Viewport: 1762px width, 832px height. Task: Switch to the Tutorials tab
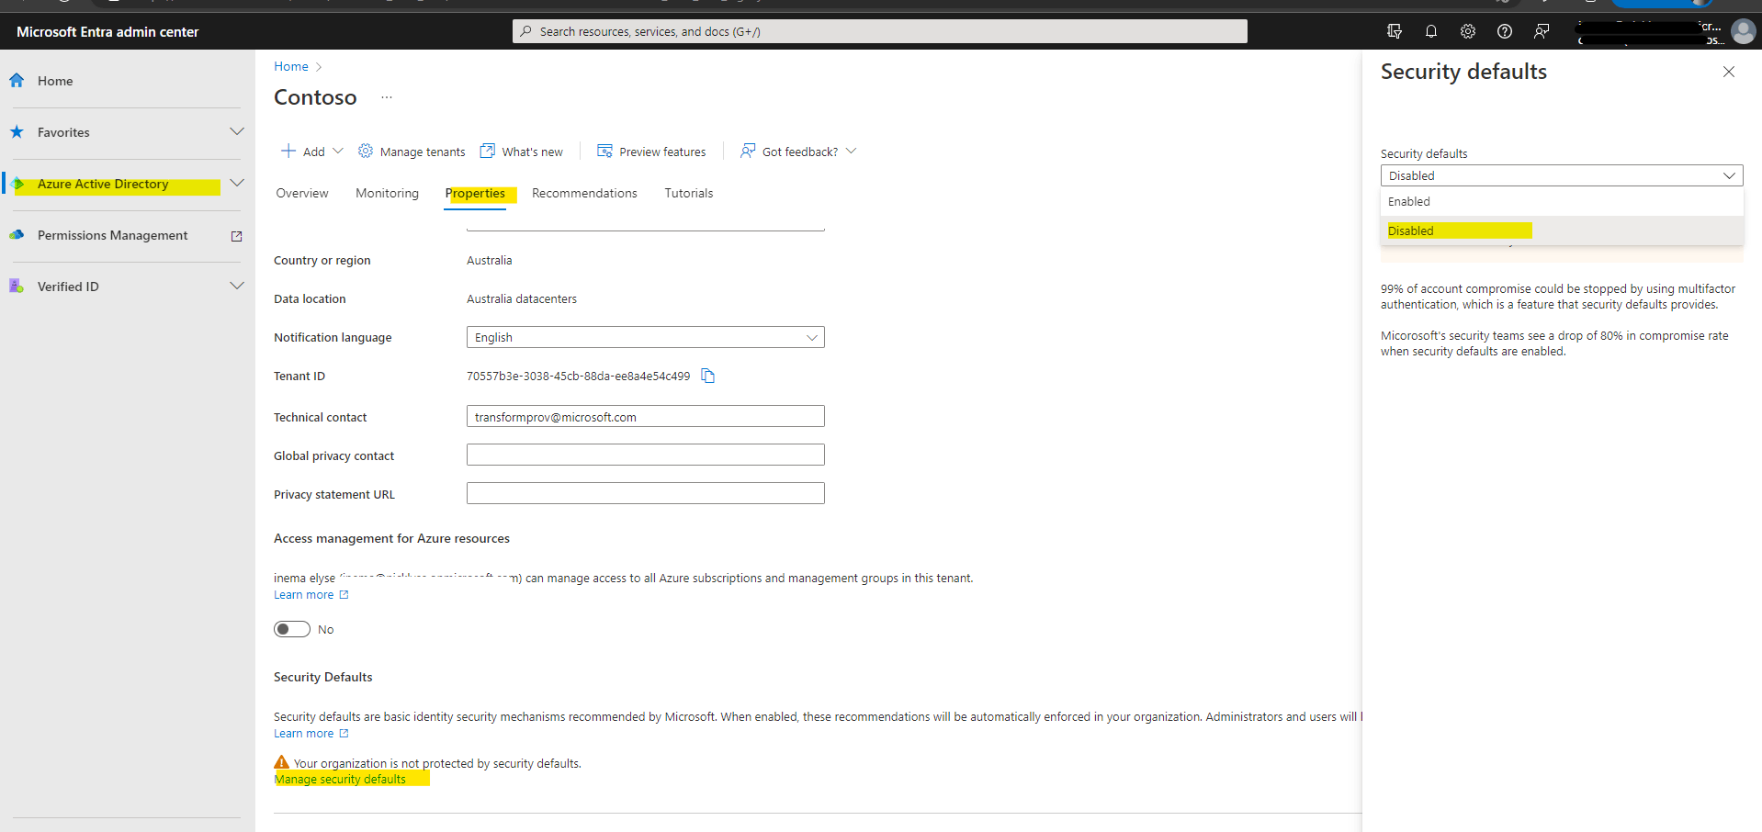[x=689, y=193]
